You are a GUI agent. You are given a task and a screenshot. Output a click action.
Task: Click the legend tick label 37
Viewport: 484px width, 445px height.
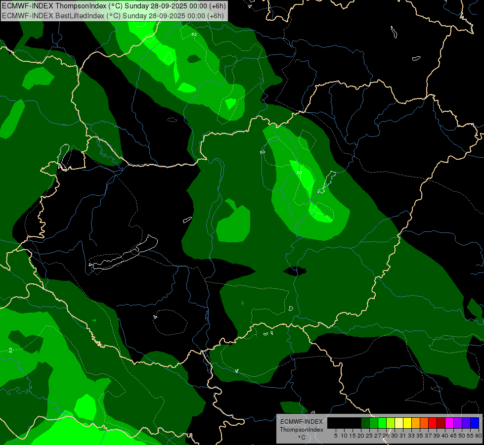pos(429,436)
